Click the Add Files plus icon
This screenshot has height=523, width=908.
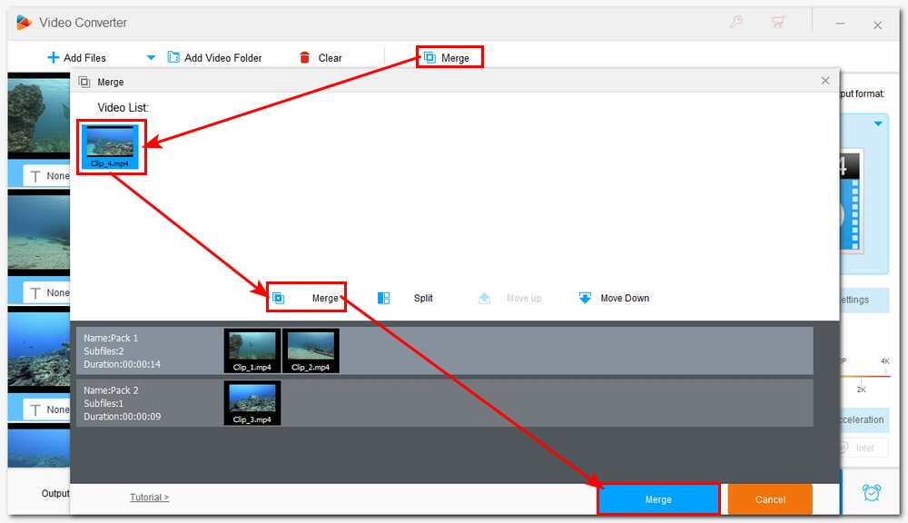tap(54, 57)
